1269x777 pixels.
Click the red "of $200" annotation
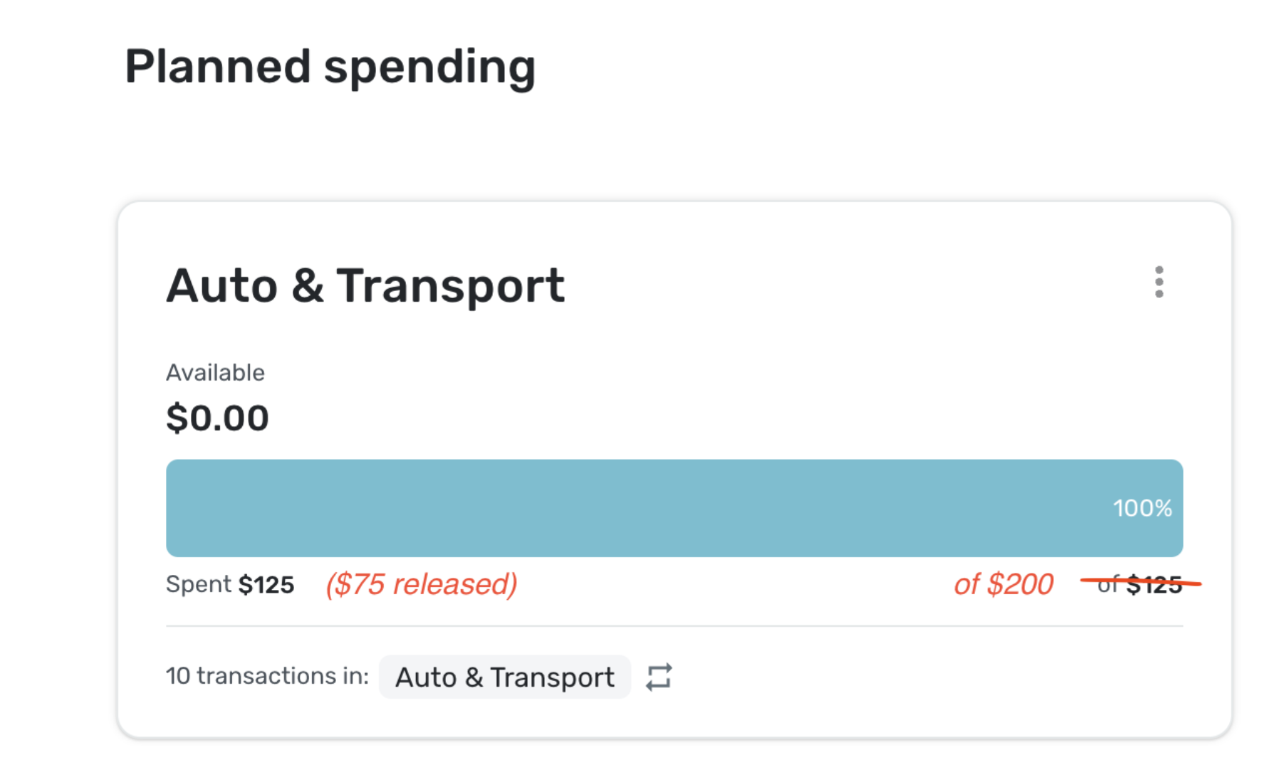click(x=1003, y=584)
